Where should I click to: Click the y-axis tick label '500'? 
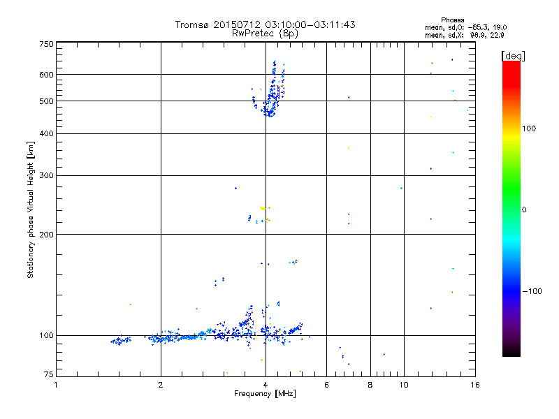[x=46, y=101]
